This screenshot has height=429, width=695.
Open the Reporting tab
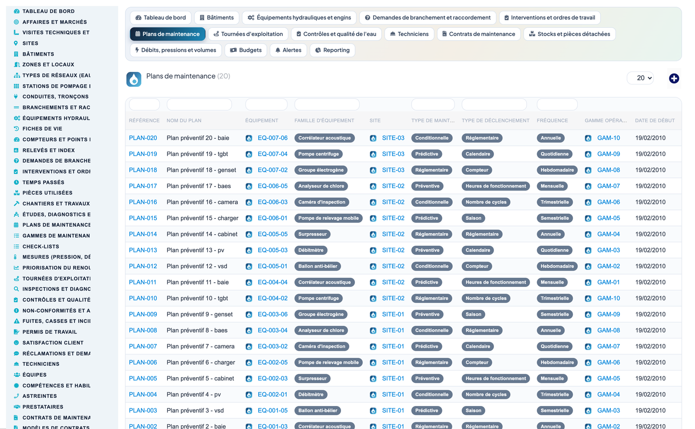click(x=332, y=50)
